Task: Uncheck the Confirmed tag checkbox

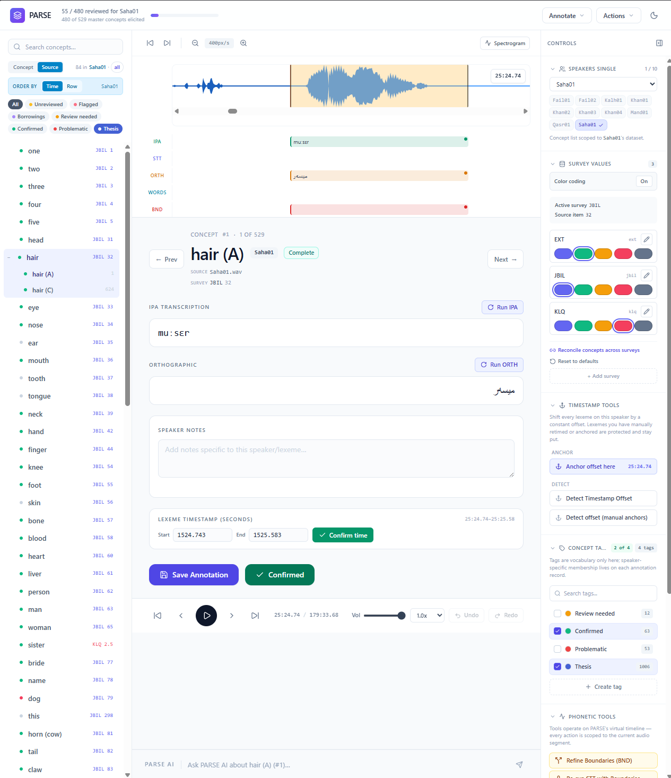Action: (557, 631)
